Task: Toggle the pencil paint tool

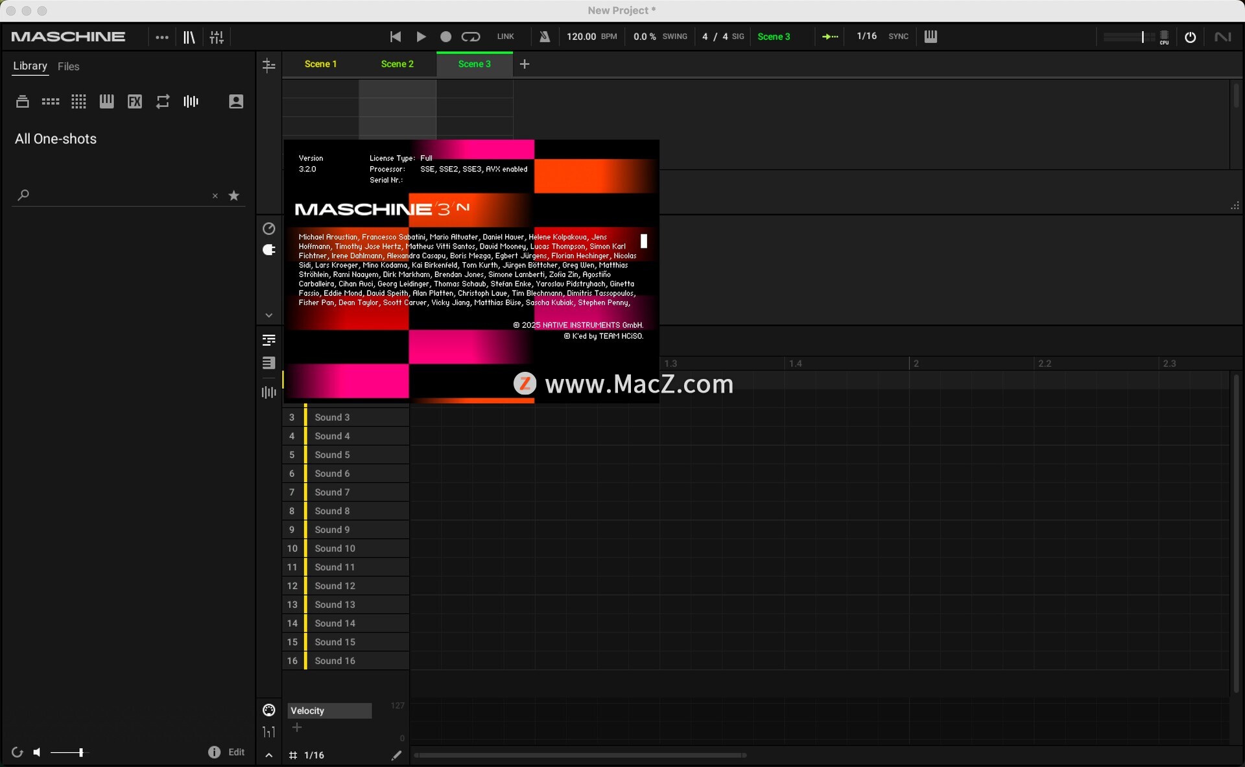Action: click(396, 755)
